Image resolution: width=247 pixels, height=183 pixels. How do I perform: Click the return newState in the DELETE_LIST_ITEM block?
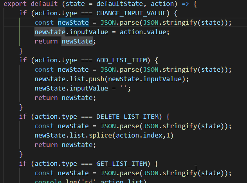[x=65, y=145]
